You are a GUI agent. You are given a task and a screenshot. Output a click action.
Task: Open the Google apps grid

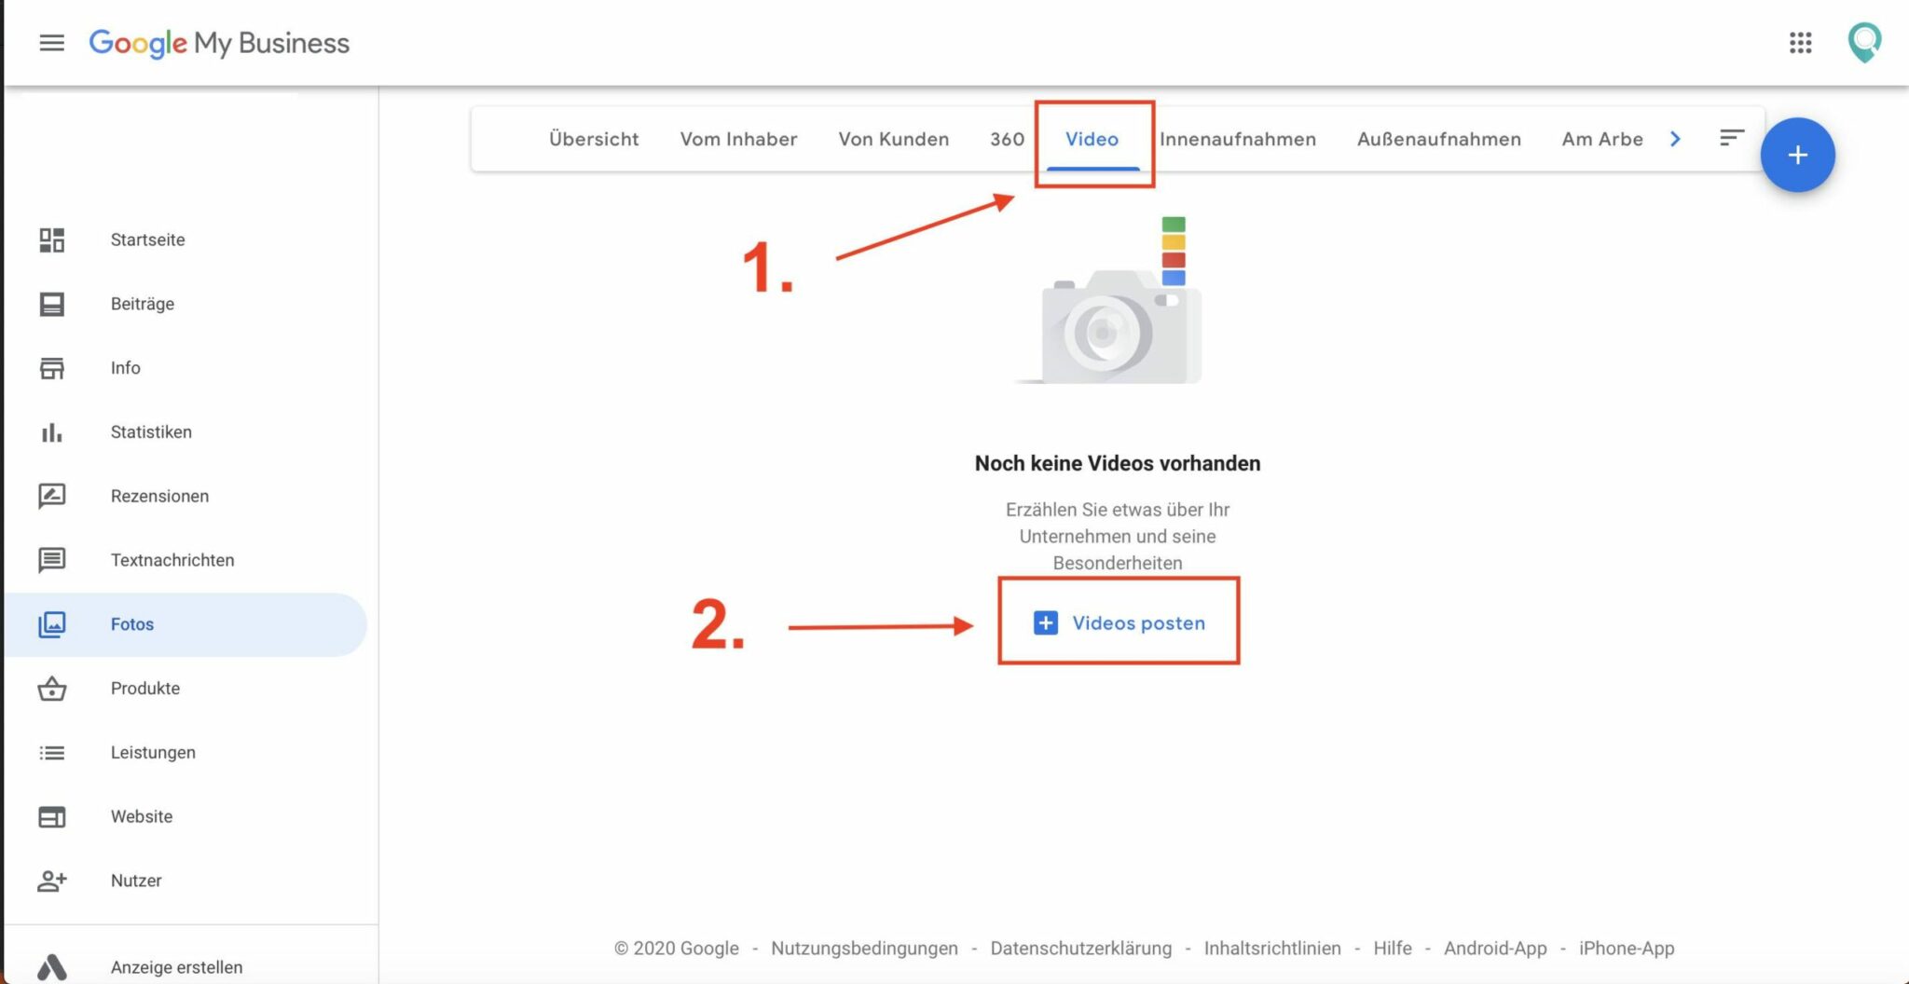[1800, 43]
